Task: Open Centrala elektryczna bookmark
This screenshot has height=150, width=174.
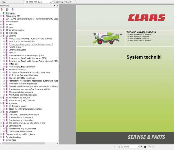Action: (17, 50)
